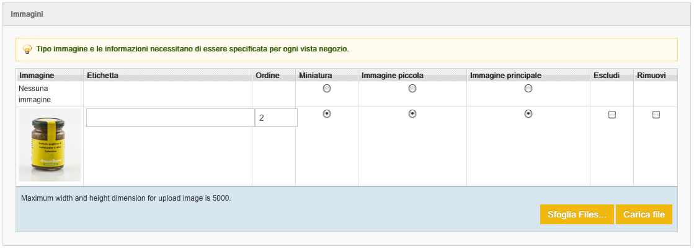Select Immagine piccola radio for Nessuna immagine
The width and height of the screenshot is (694, 249).
(412, 89)
